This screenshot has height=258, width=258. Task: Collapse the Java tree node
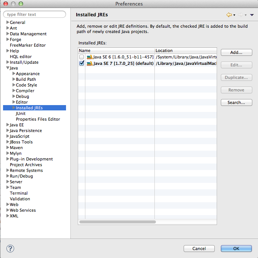point(8,68)
